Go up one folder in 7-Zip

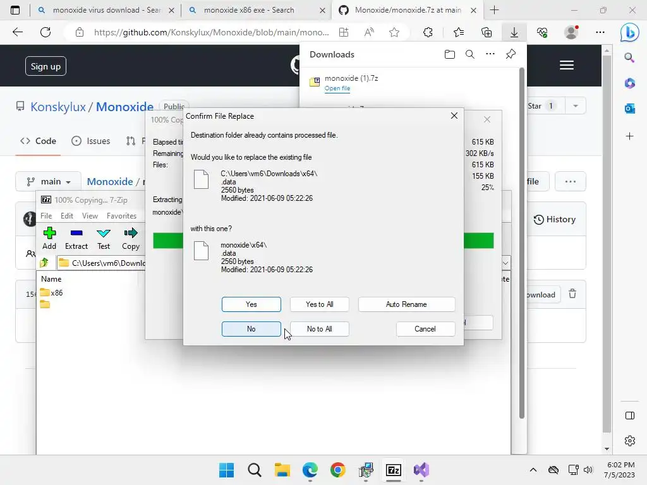pos(44,263)
